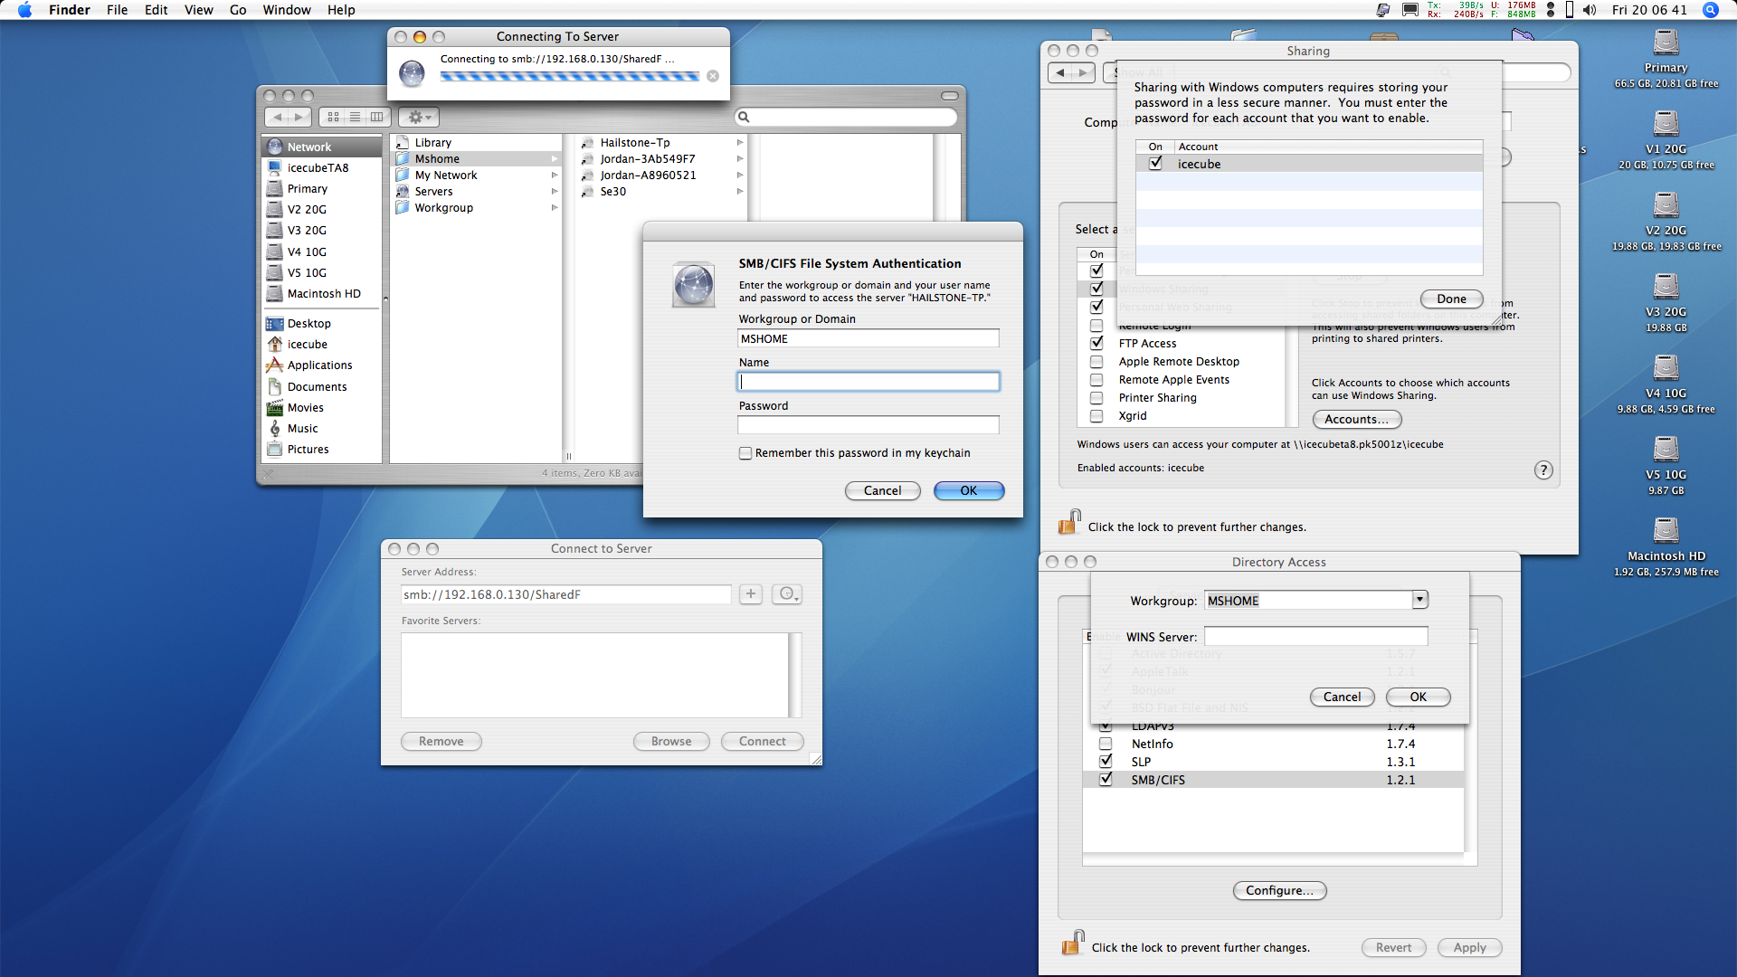Click the connecting progress bar
This screenshot has height=977, width=1737.
[570, 77]
